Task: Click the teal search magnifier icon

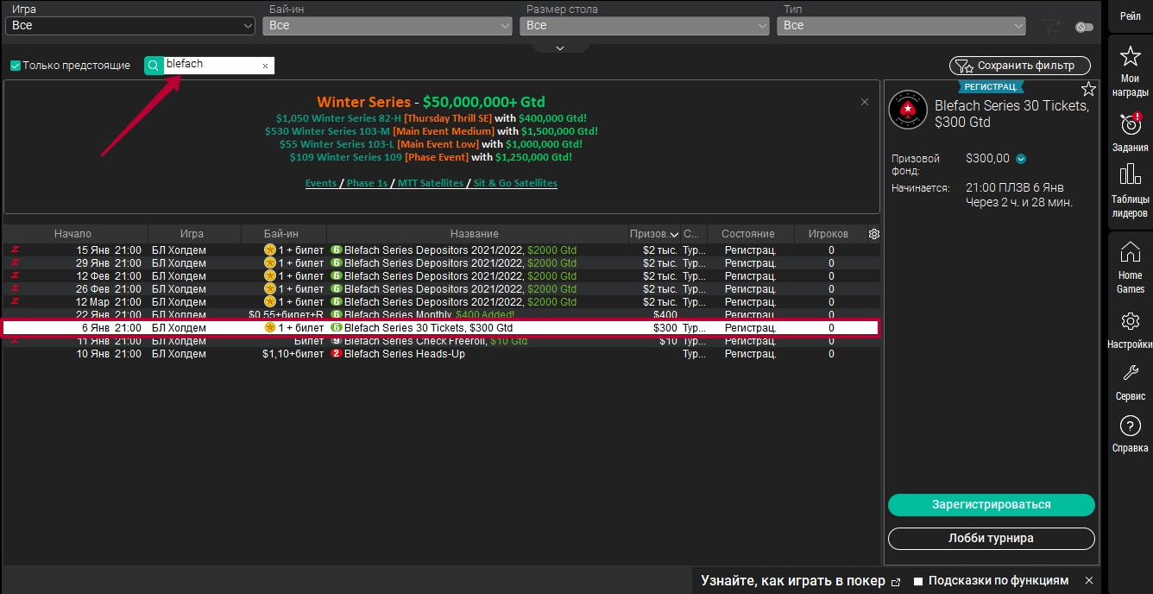Action: tap(154, 66)
